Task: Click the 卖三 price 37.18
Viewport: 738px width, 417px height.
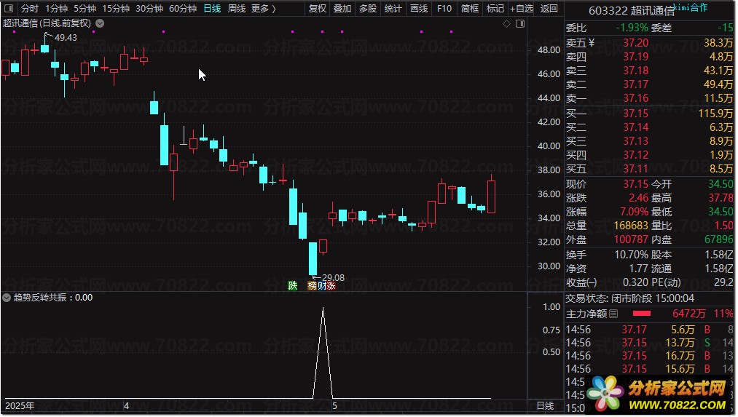Action: [x=636, y=71]
